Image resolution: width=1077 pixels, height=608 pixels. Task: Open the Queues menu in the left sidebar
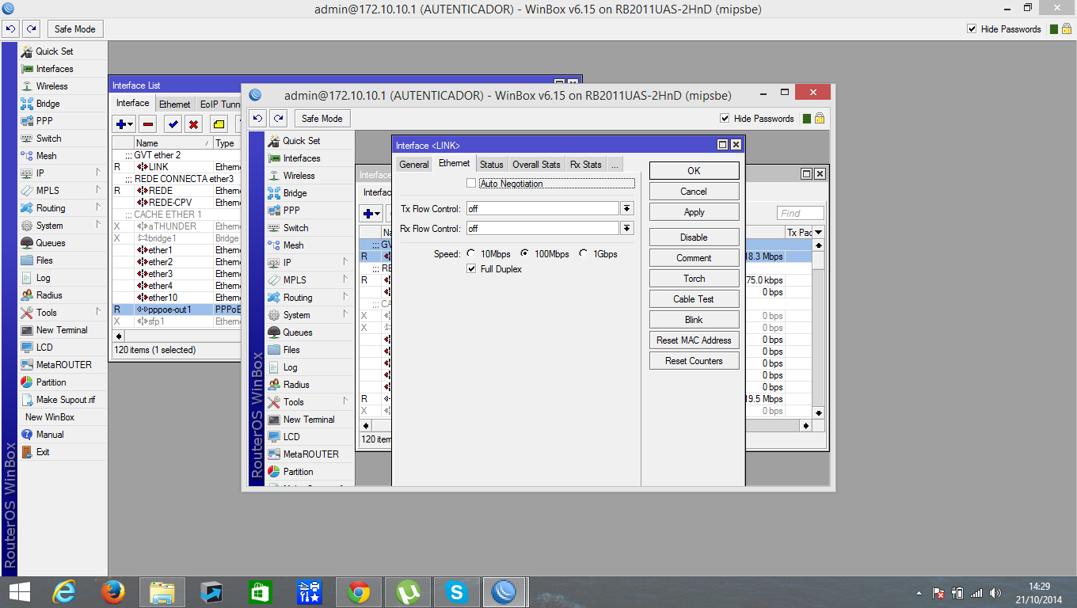coord(51,243)
